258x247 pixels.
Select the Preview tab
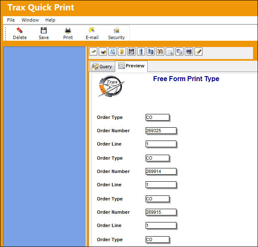pos(131,66)
